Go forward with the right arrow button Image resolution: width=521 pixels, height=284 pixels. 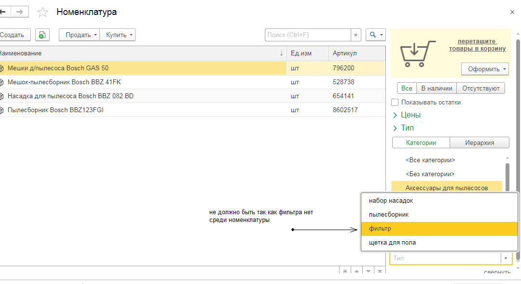(x=20, y=12)
